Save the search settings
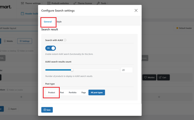The height and width of the screenshot is (120, 194). 47,110
